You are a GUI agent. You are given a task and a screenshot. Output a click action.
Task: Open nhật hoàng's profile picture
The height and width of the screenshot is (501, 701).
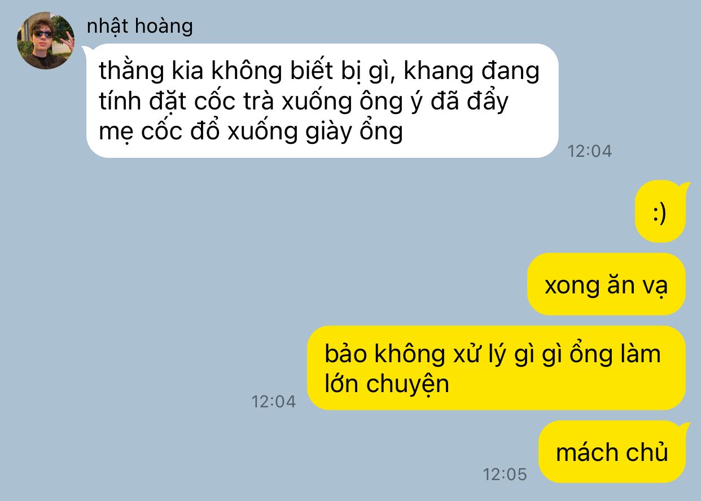tap(46, 41)
